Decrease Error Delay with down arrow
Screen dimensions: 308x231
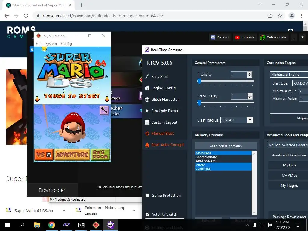tap(250, 98)
